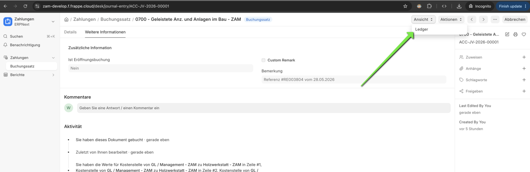The width and height of the screenshot is (530, 172).
Task: Like the document with heart icon
Action: 524,34
